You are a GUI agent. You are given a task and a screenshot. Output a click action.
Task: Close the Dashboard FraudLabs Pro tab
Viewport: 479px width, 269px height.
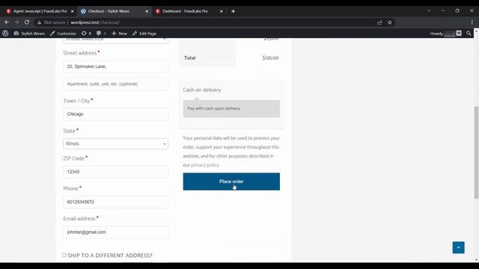coord(222,11)
